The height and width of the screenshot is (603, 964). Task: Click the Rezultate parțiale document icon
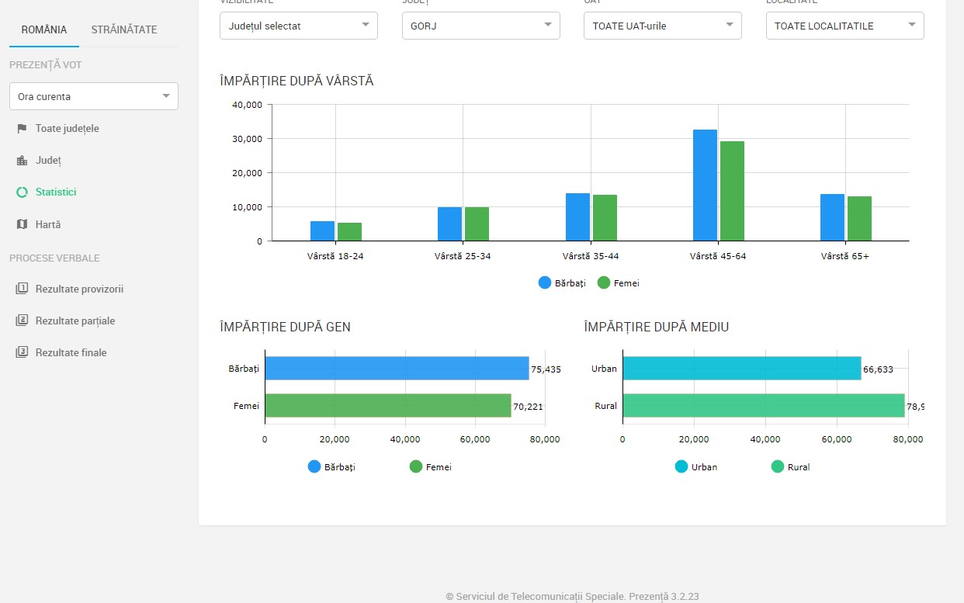(x=22, y=321)
